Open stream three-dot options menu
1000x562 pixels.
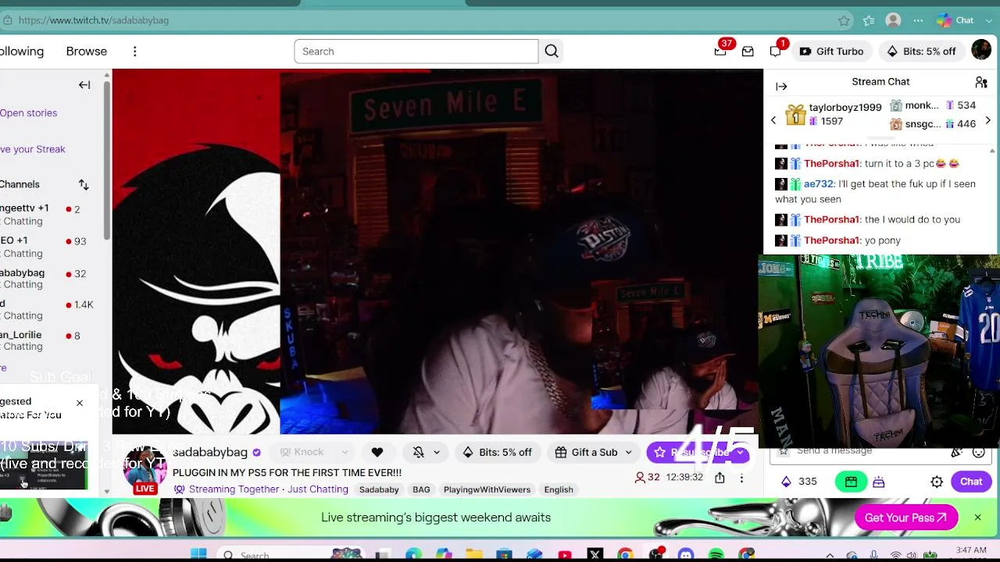click(x=741, y=478)
